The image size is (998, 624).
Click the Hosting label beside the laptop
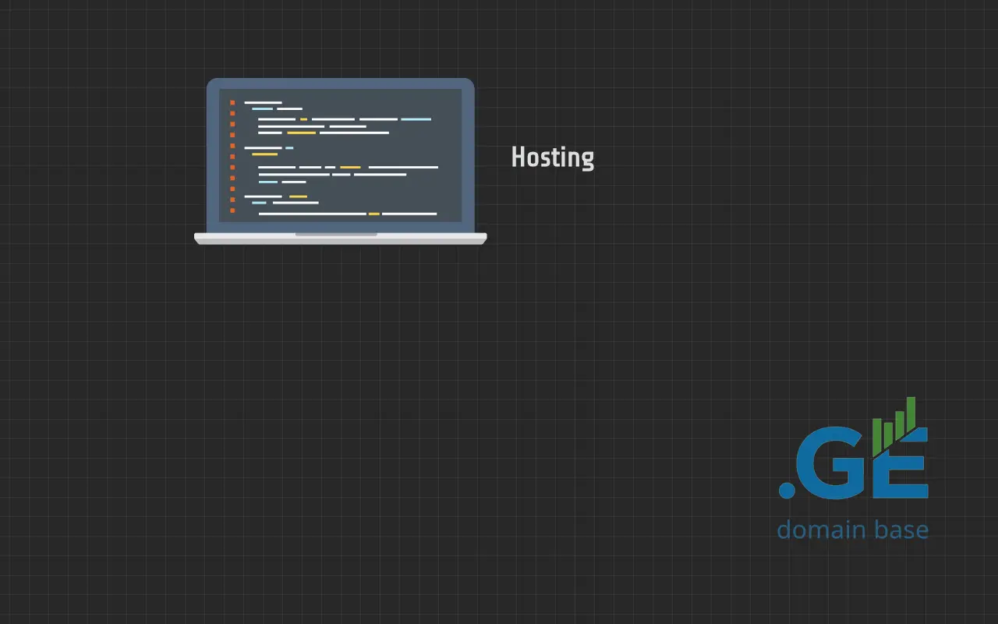pyautogui.click(x=552, y=158)
